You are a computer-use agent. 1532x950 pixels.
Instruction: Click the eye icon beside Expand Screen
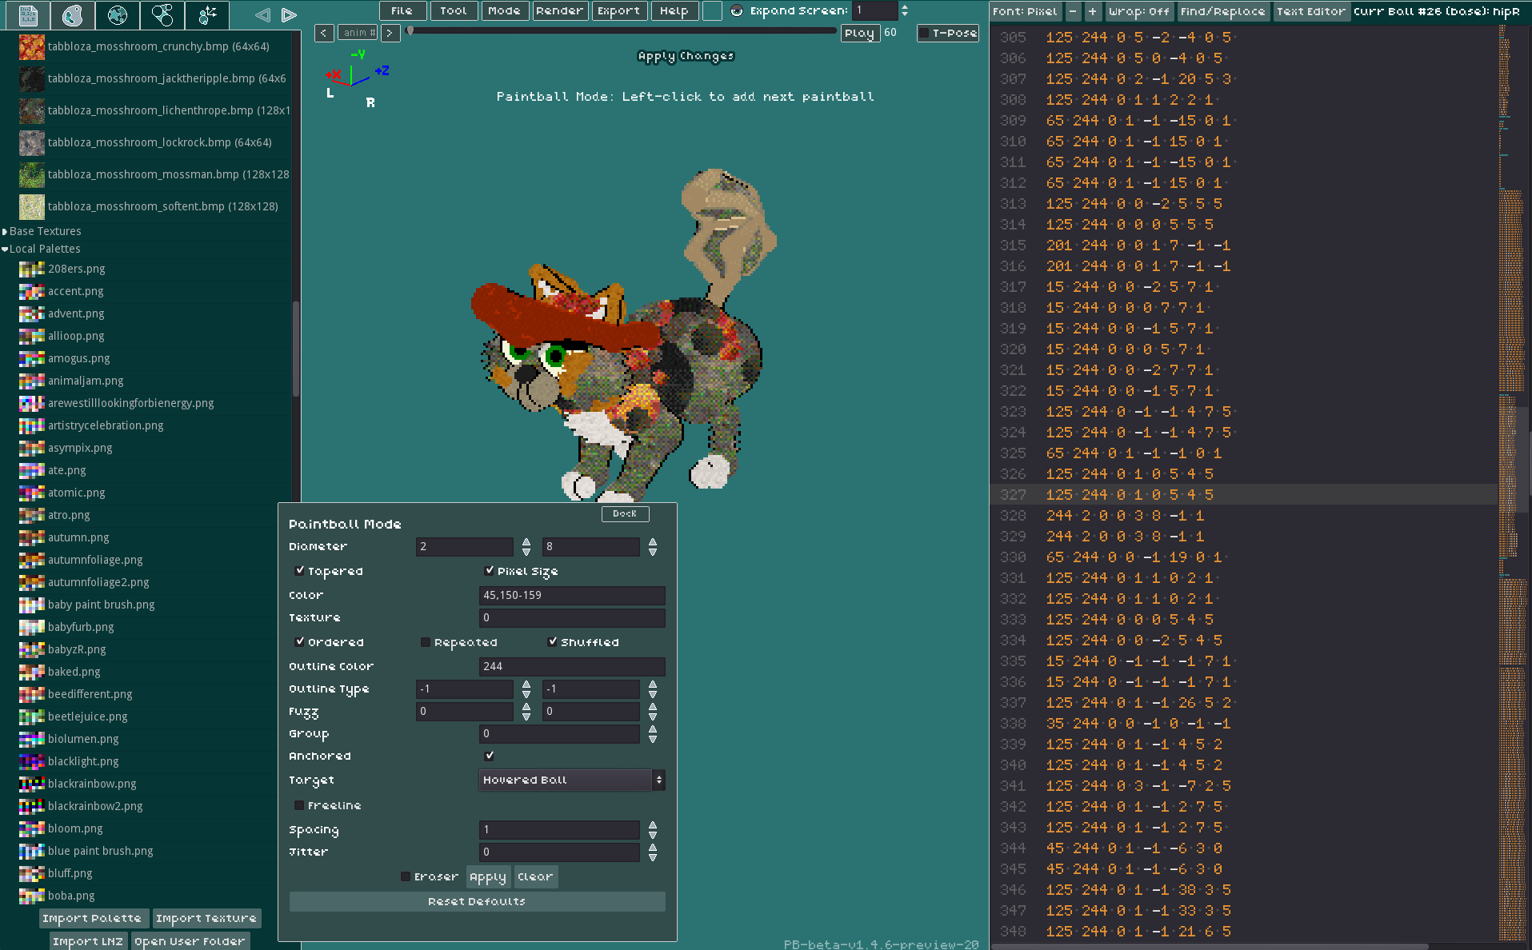[x=737, y=11]
